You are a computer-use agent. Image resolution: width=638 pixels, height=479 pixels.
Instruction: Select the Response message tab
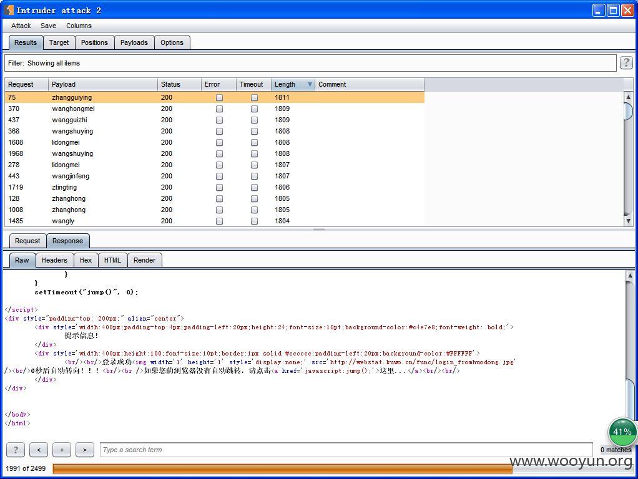tap(67, 241)
